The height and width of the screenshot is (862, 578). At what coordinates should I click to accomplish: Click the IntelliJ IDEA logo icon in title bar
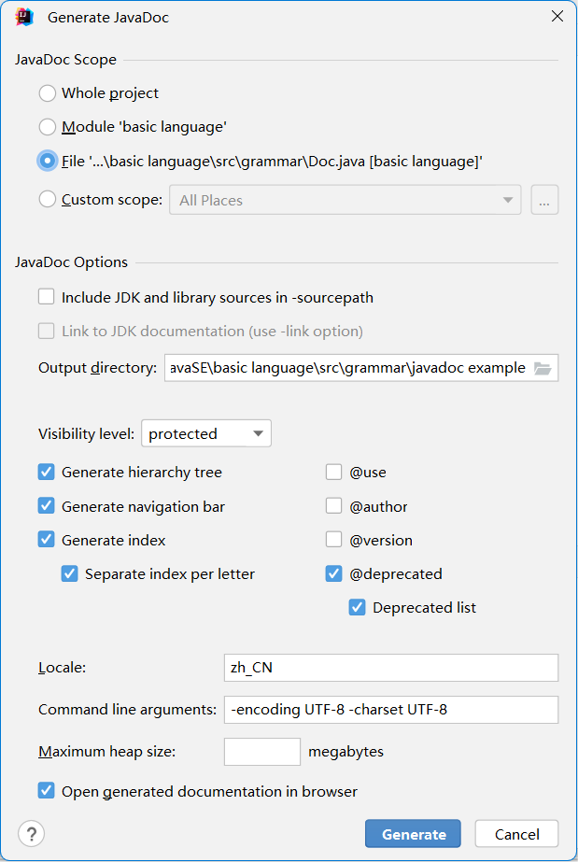[24, 17]
